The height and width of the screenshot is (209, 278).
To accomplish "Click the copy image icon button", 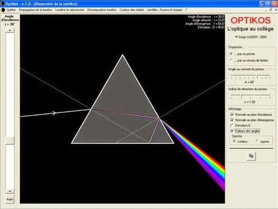I will [251, 156].
